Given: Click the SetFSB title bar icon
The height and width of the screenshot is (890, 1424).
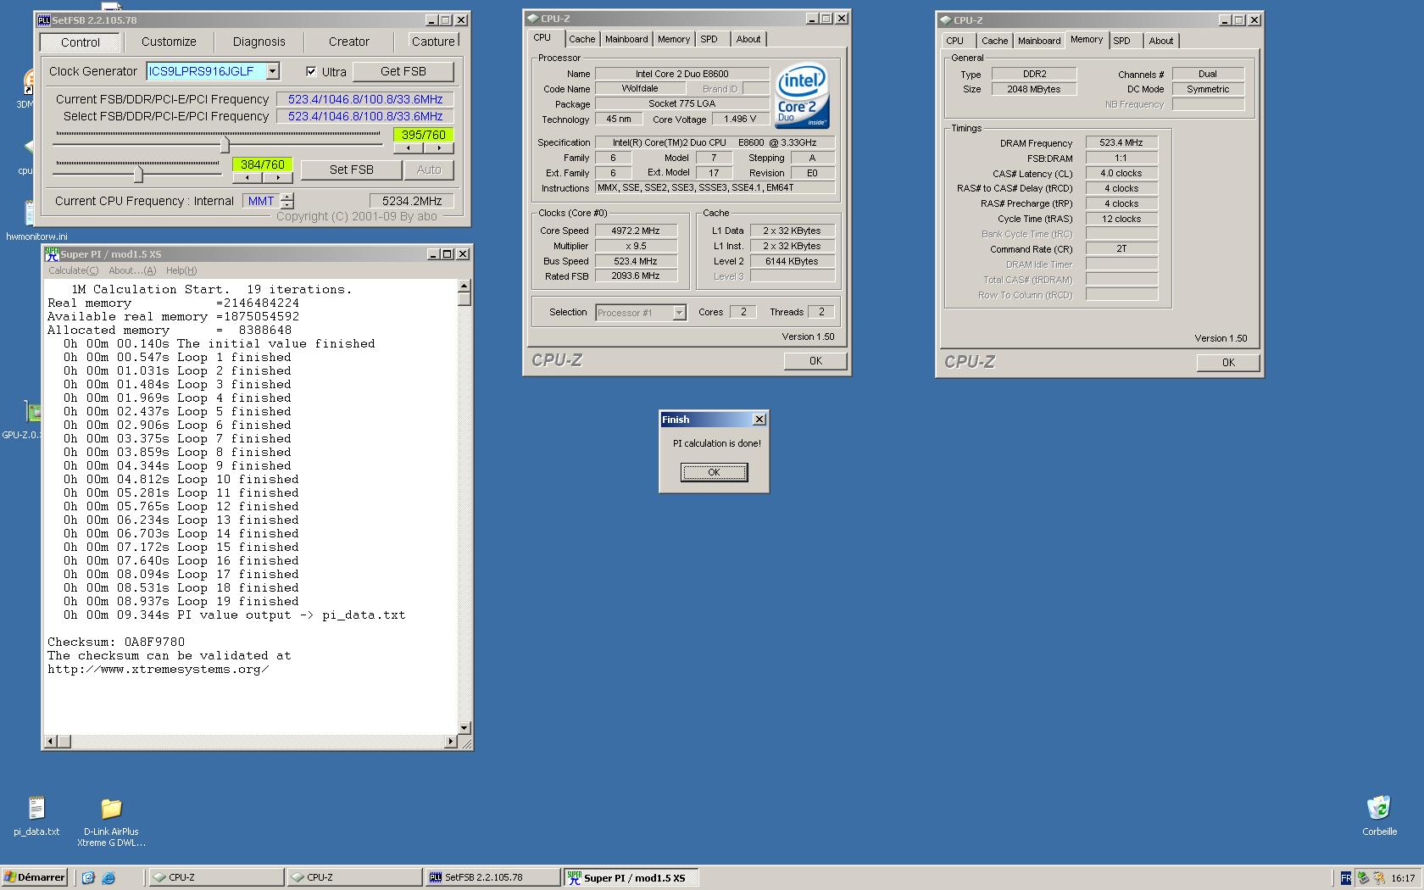Looking at the screenshot, I should (x=44, y=19).
